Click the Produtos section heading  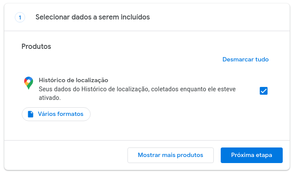(x=36, y=46)
